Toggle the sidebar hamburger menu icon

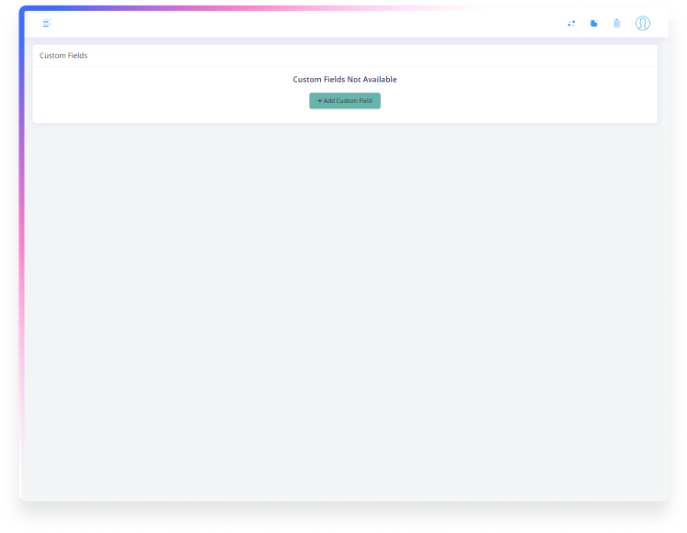tap(47, 23)
